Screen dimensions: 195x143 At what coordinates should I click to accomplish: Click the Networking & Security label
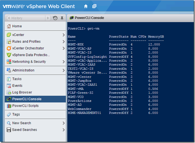pos(29,62)
